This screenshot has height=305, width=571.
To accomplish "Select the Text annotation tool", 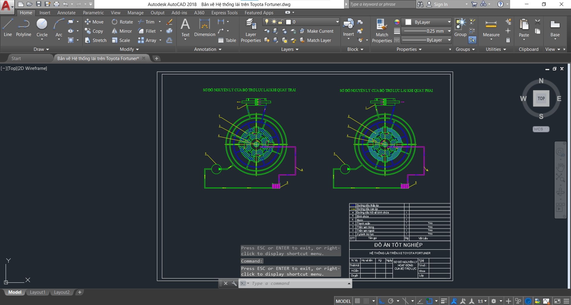I will pos(185,28).
